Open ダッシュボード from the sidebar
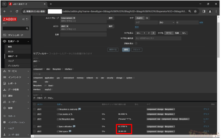This screenshot has width=221, height=138. 16,35
